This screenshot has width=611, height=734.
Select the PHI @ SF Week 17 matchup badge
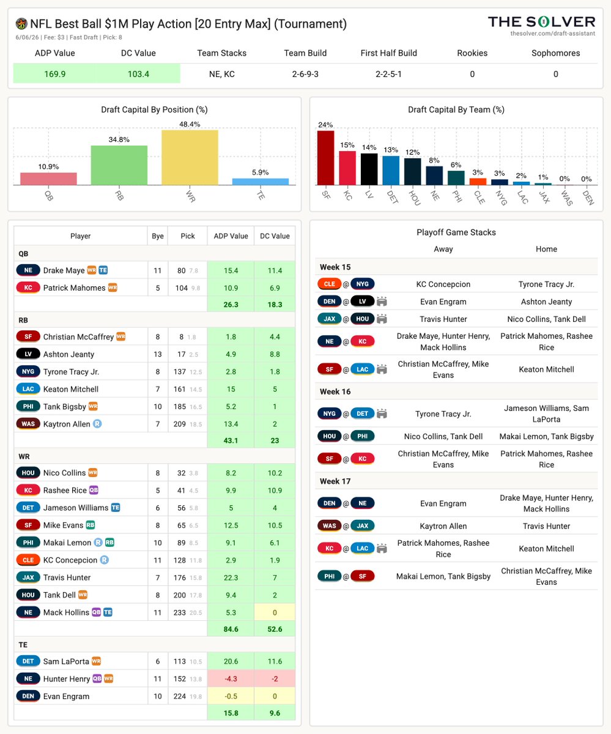(x=346, y=576)
